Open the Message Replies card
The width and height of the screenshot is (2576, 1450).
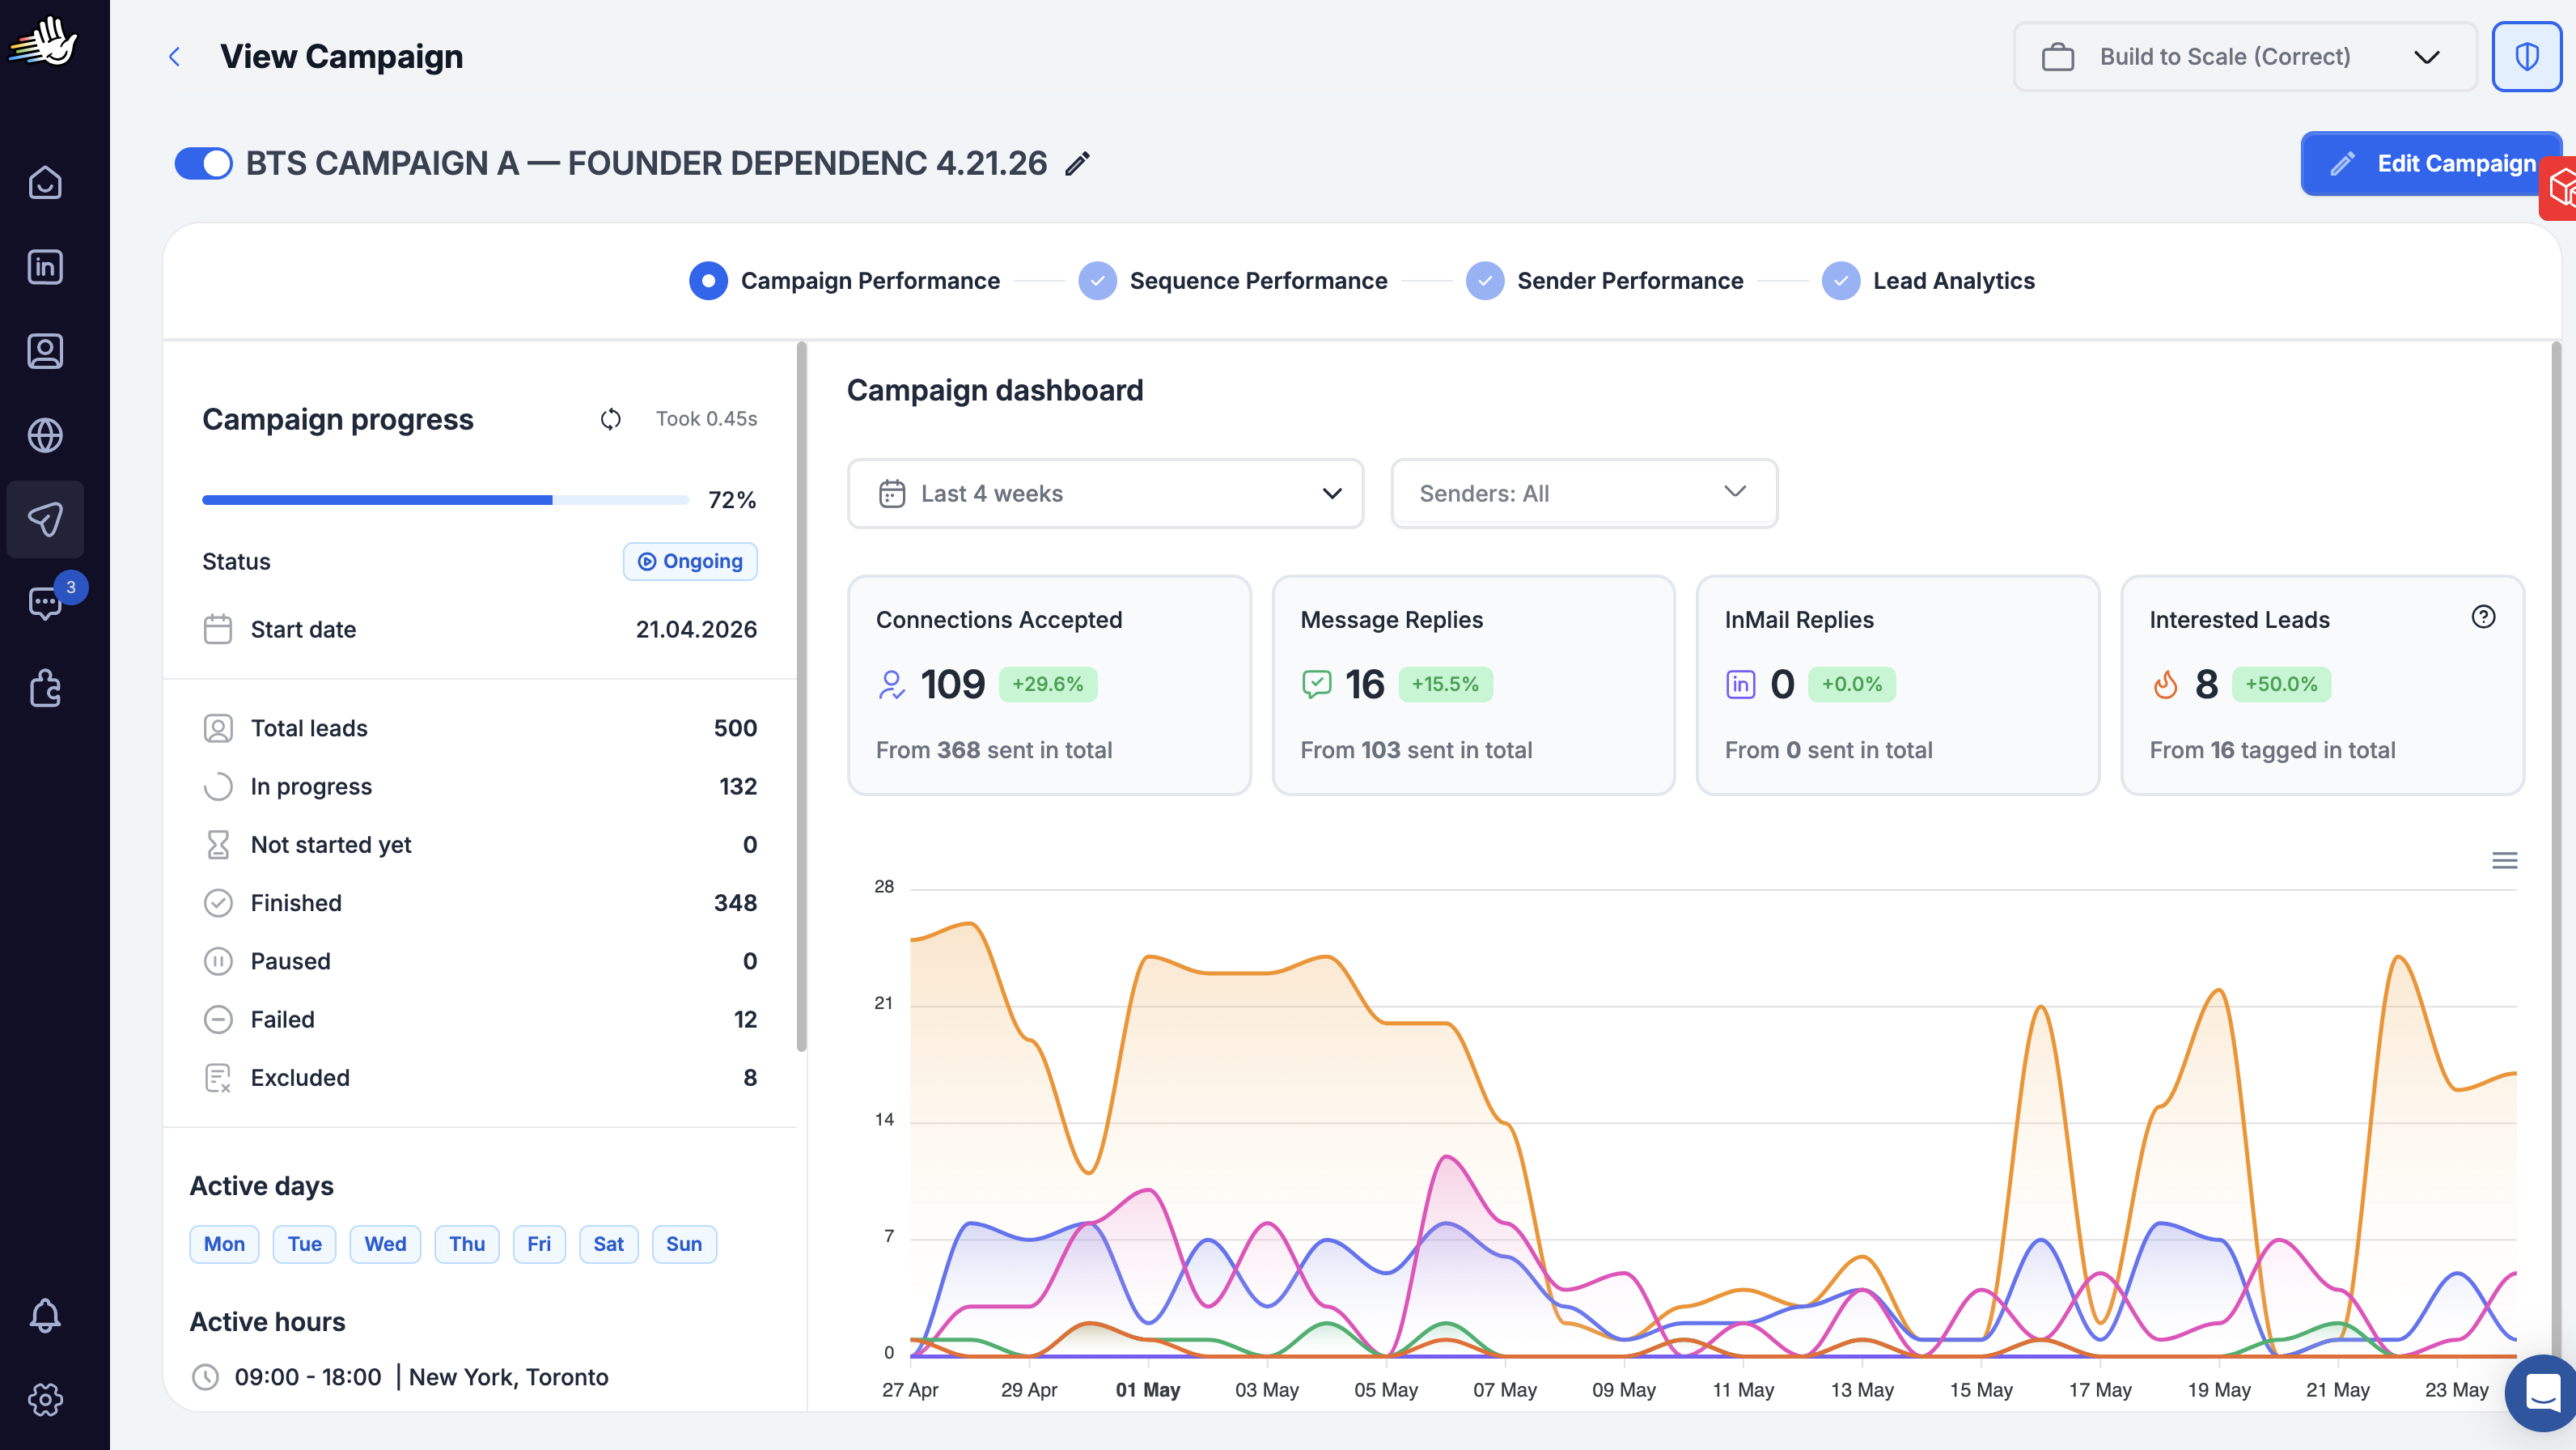(1473, 685)
